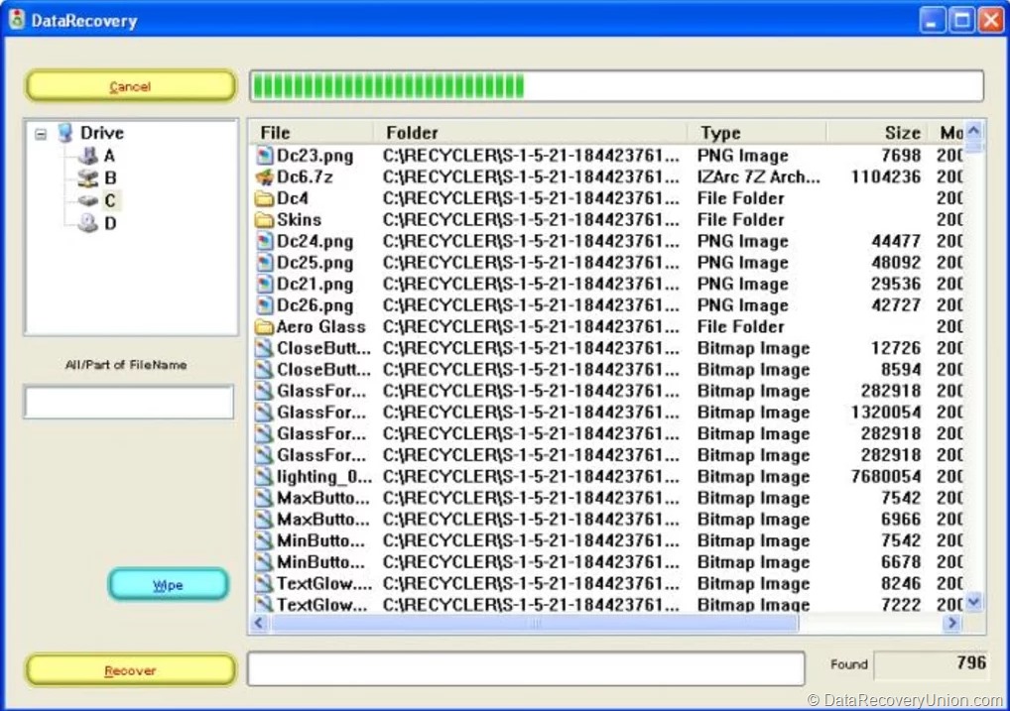Click the DataRecovery title bar app icon
Screen dimensions: 1010x711
pos(17,19)
